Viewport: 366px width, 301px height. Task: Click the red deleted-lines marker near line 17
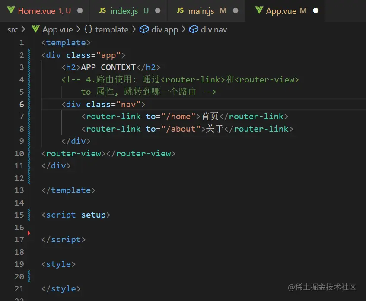click(x=29, y=233)
